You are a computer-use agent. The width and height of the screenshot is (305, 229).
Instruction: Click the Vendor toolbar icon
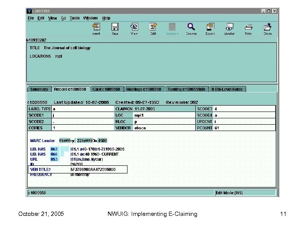[229, 29]
